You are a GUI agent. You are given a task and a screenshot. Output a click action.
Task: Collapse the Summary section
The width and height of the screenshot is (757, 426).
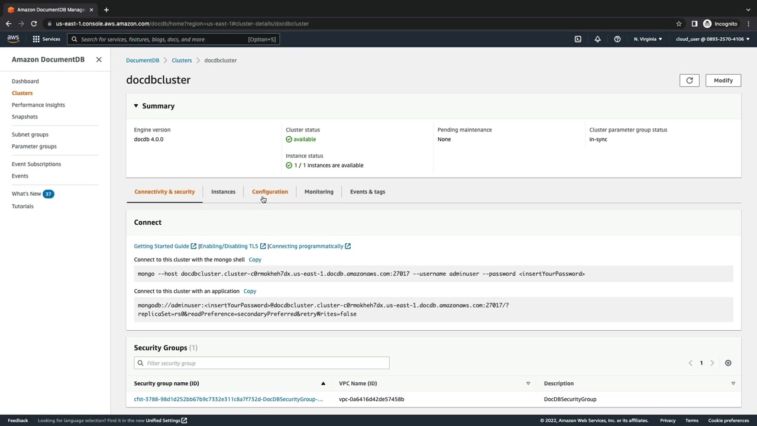coord(136,106)
